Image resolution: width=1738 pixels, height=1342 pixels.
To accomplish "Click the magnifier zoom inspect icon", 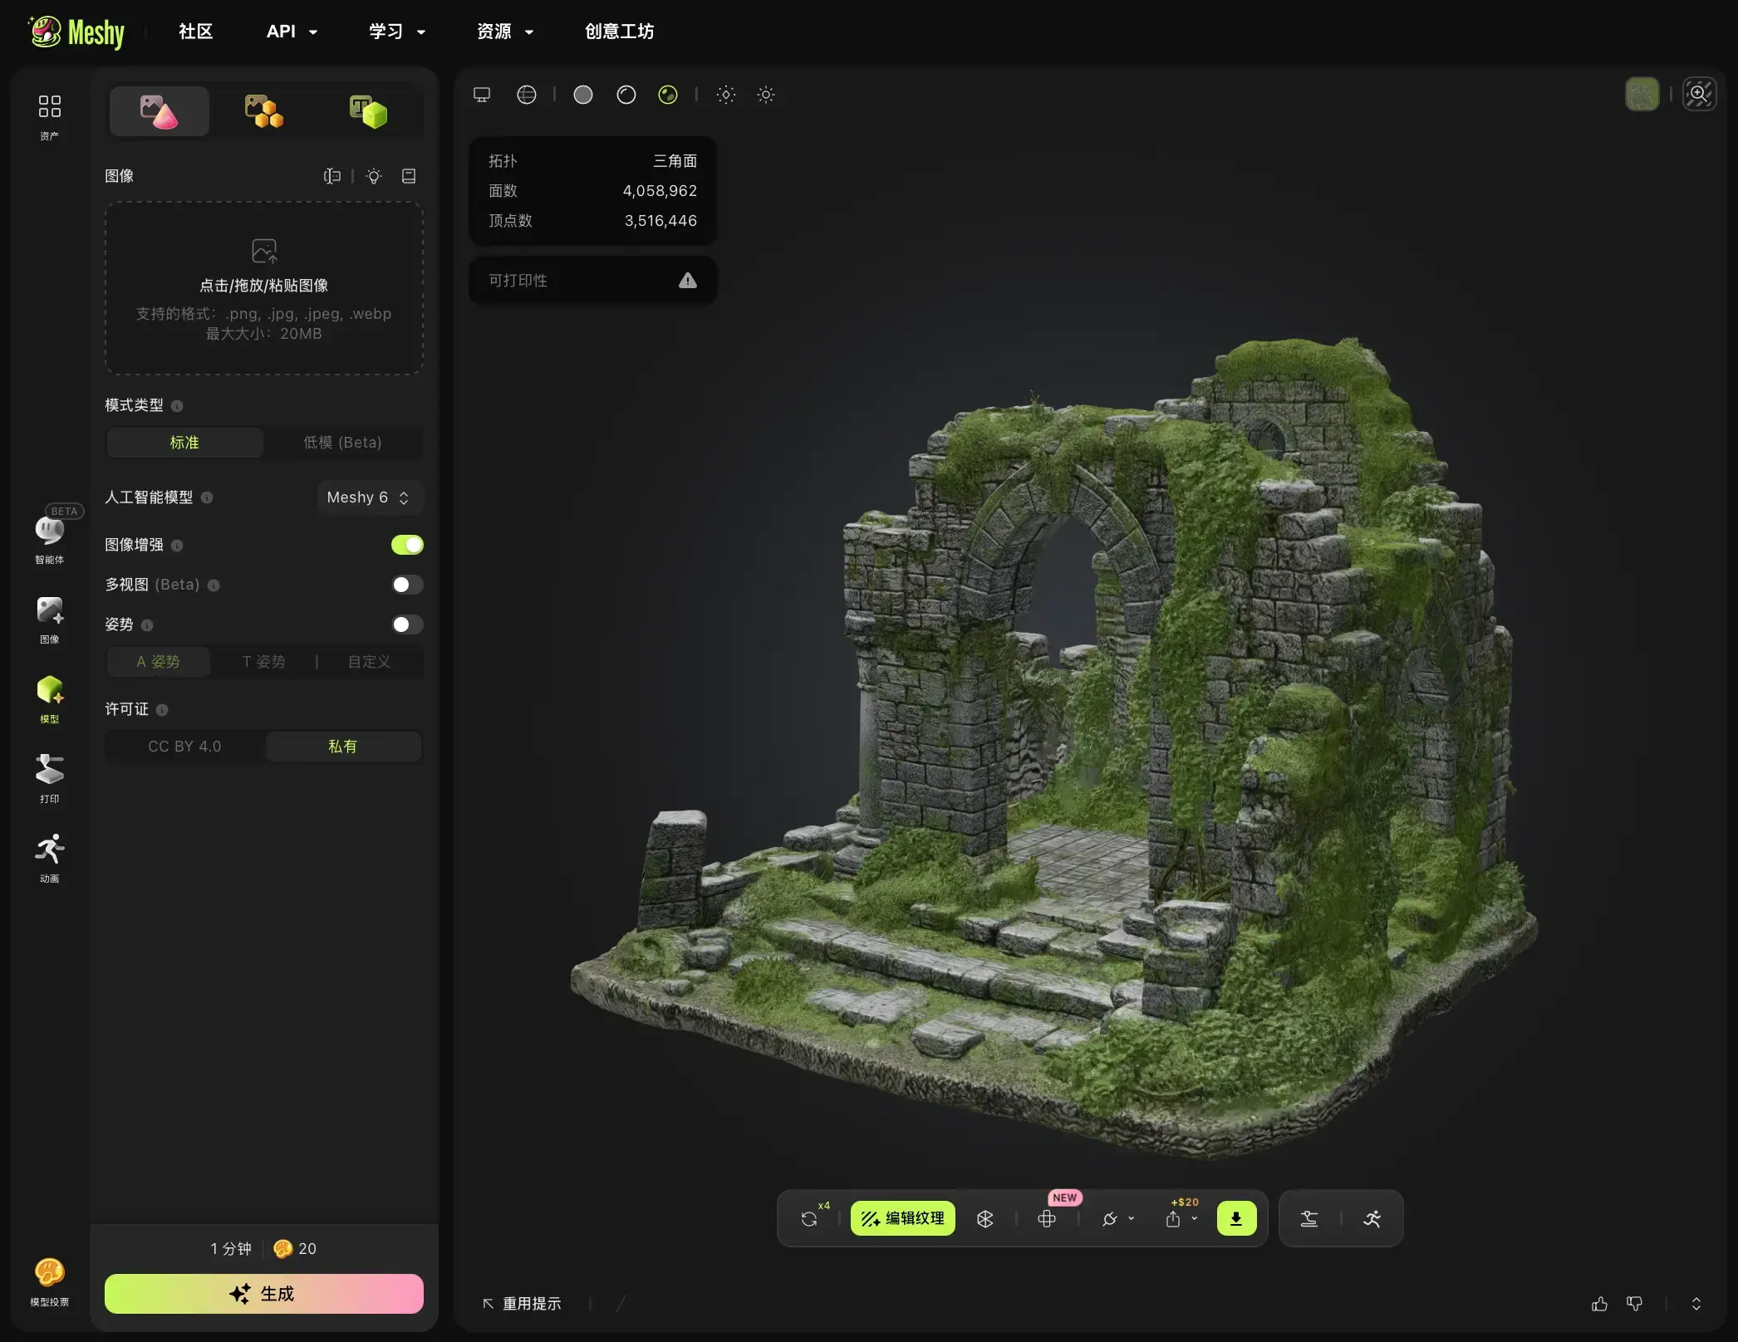I will point(1699,94).
